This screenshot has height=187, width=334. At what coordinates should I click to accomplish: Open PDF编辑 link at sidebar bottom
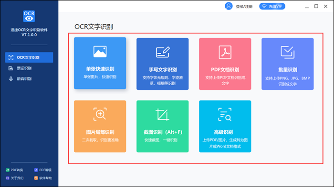(x=43, y=170)
